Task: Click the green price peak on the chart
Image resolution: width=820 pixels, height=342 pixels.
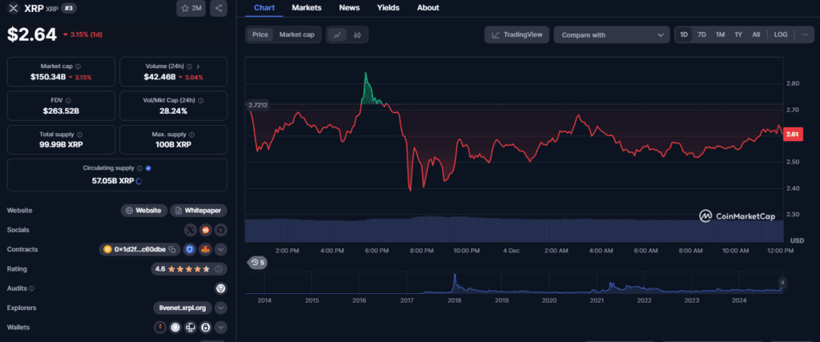Action: click(365, 74)
